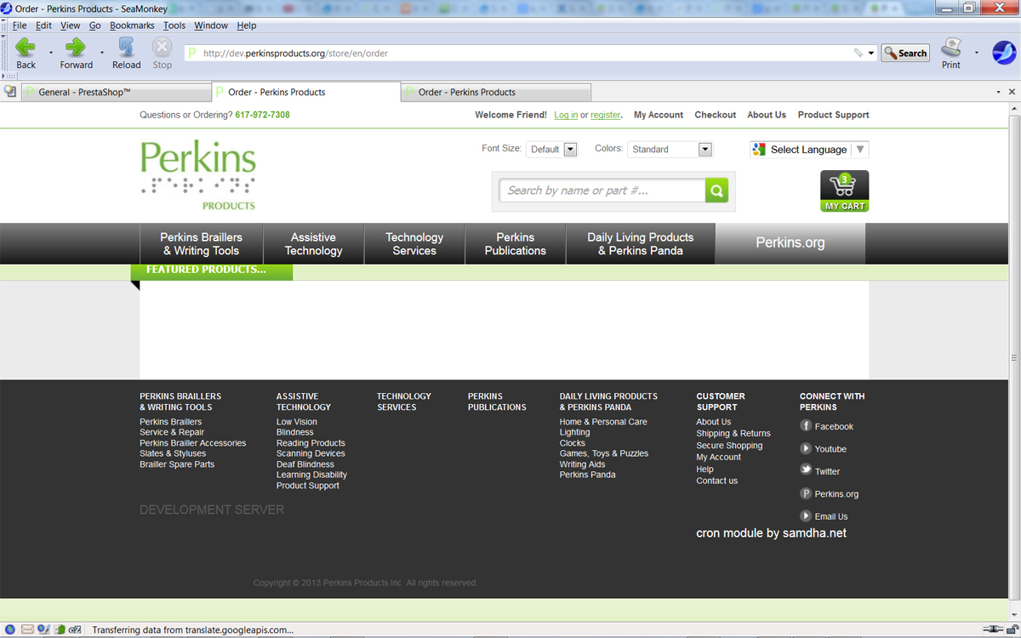Open the list all tabs arrow
This screenshot has height=638, width=1021.
[998, 92]
